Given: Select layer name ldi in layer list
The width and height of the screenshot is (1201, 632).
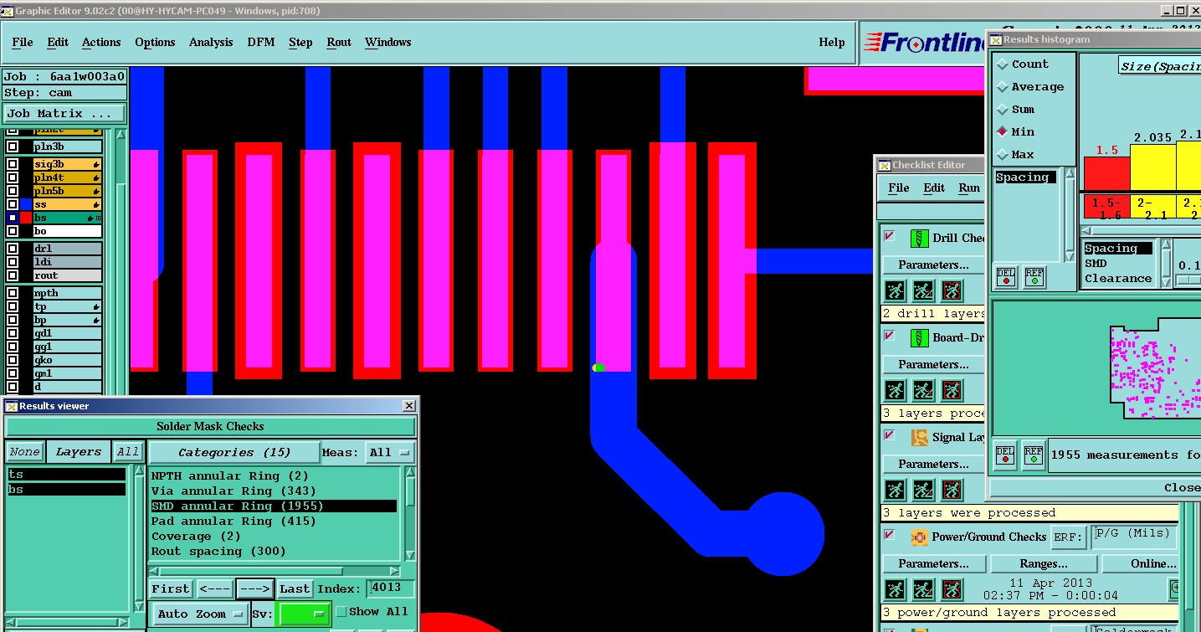Looking at the screenshot, I should (x=67, y=262).
